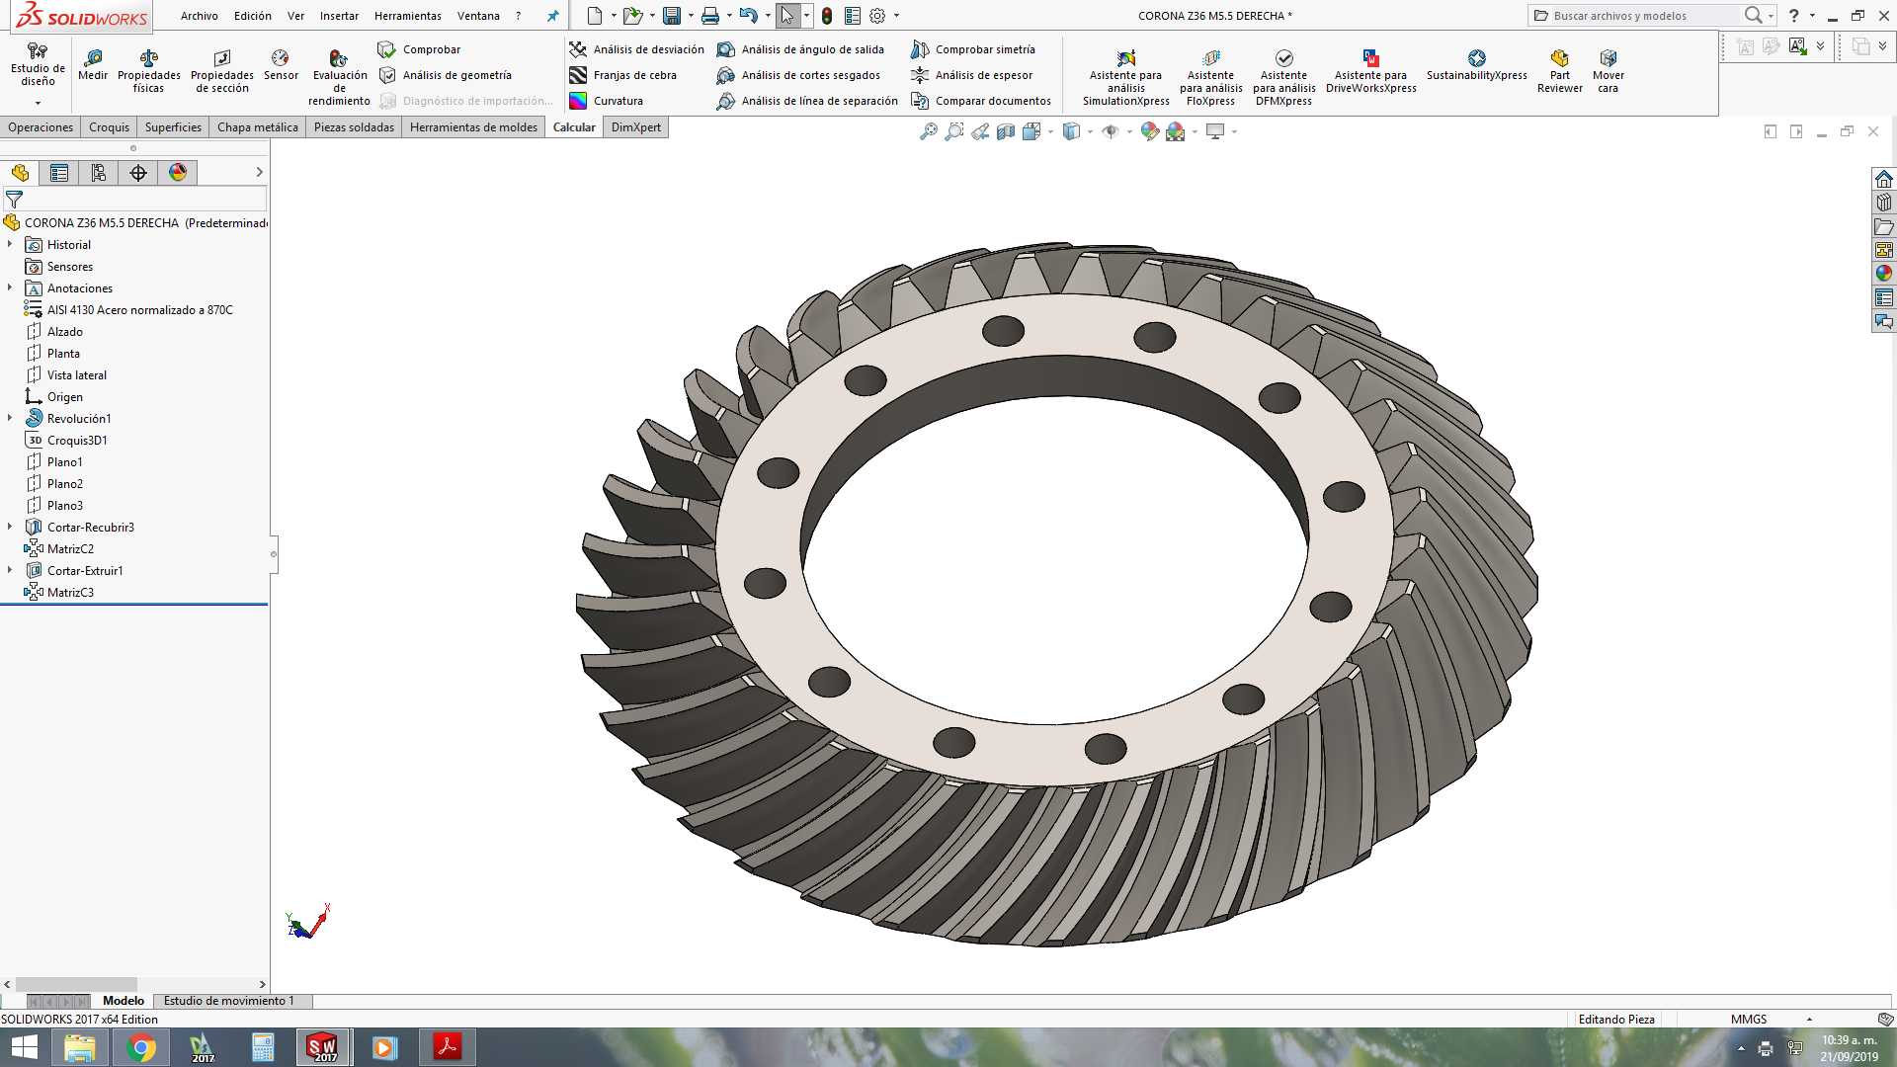Open Propiedades de sección tool

point(221,71)
